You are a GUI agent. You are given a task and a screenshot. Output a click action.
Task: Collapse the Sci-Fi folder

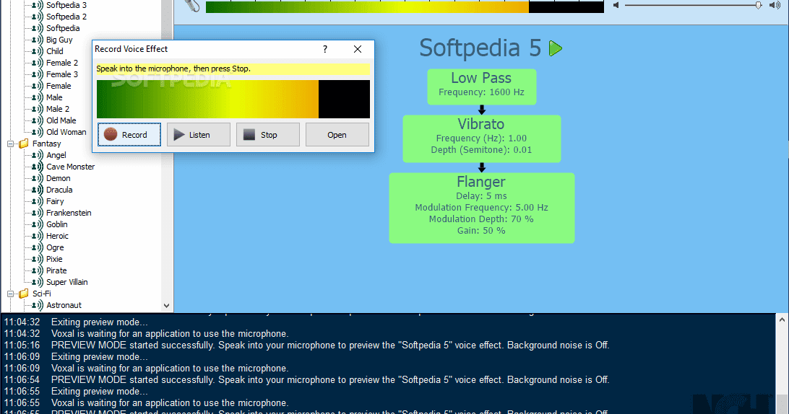[10, 294]
